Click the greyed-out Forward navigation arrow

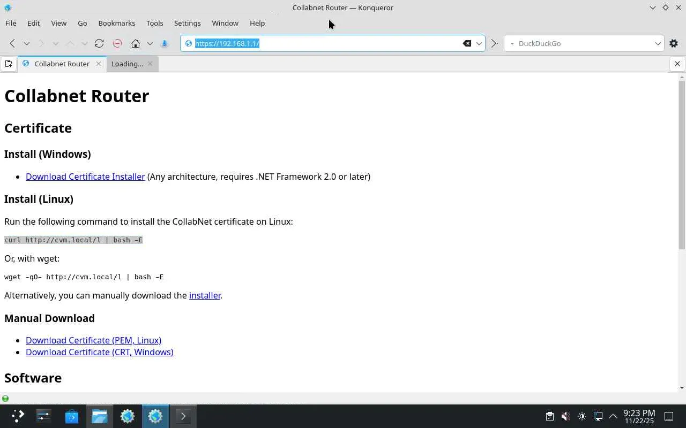[x=41, y=43]
